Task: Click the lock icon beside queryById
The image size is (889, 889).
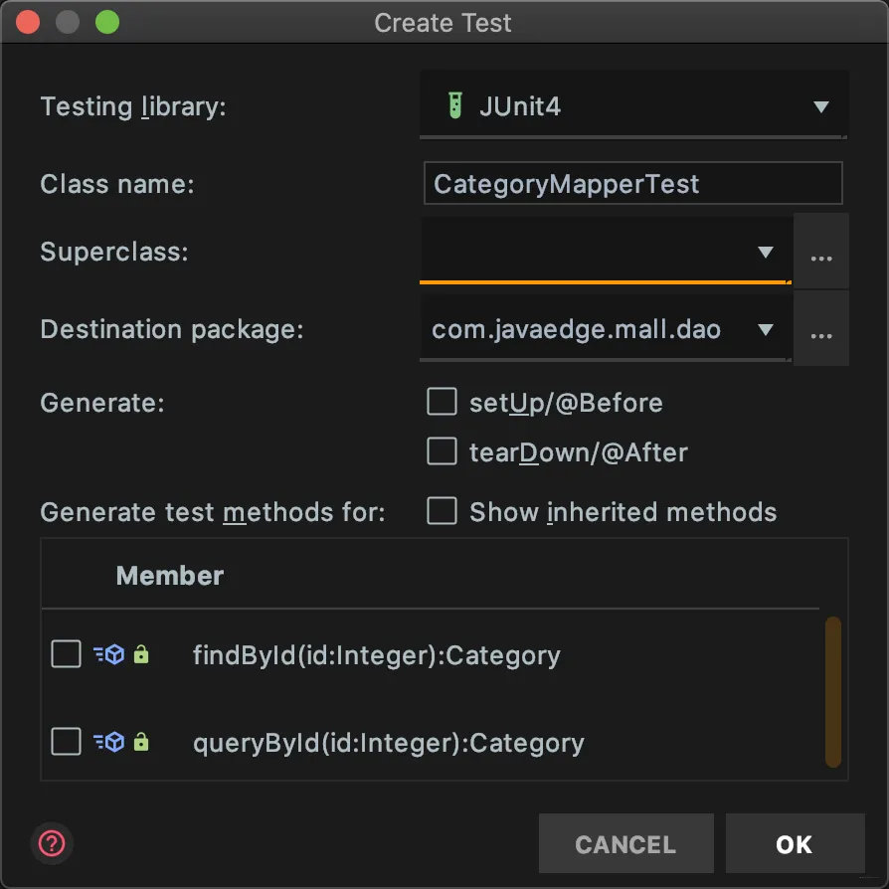Action: point(141,742)
